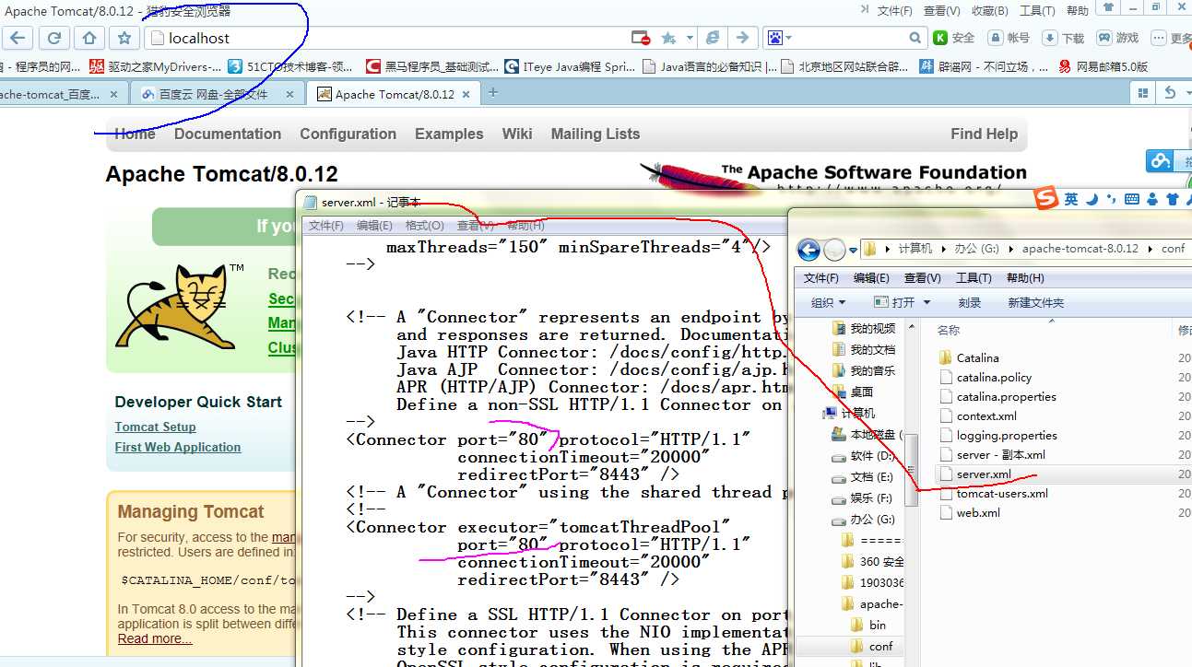This screenshot has height=667, width=1192.
Task: Go to browser home page icon
Action: 89,38
